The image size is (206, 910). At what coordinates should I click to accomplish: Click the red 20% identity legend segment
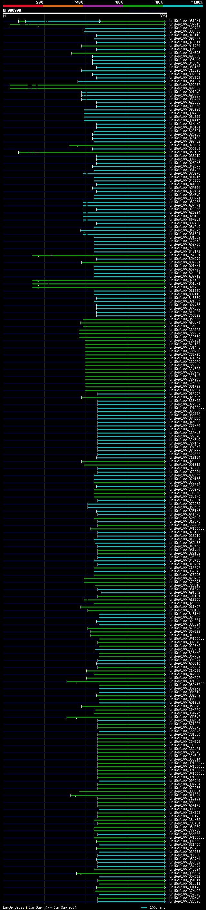23,6
